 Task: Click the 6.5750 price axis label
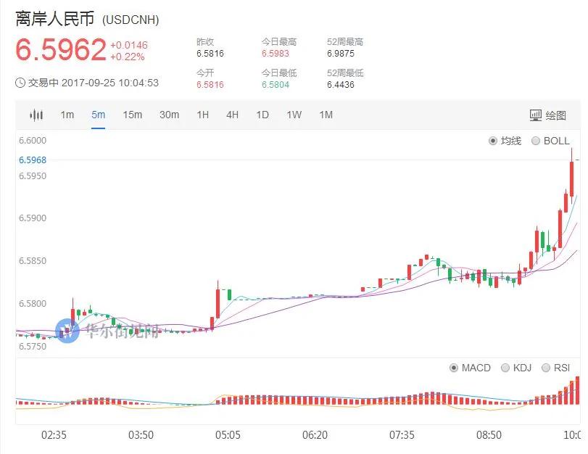33,347
